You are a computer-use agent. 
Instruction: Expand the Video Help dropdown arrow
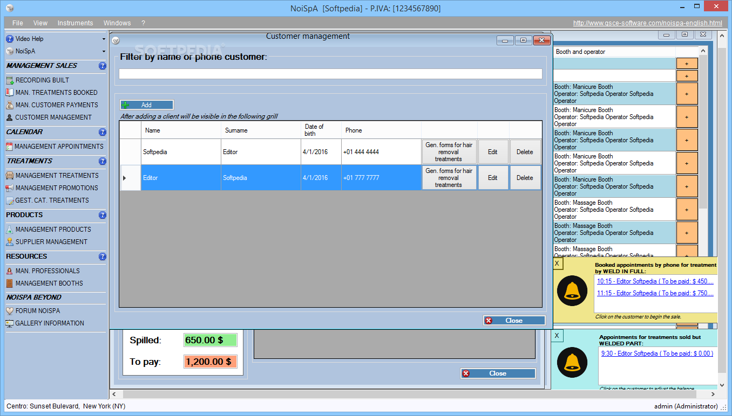point(104,39)
